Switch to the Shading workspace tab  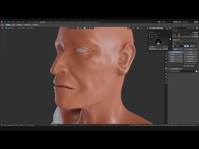pyautogui.click(x=65, y=22)
